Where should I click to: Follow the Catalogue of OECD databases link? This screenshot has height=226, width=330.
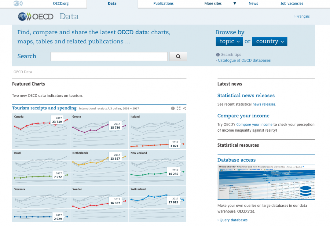(244, 60)
